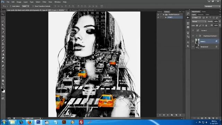Viewport: 222px width, 125px height.
Task: Toggle the checkmark for the Double Exposure action set
Action: click(158, 15)
